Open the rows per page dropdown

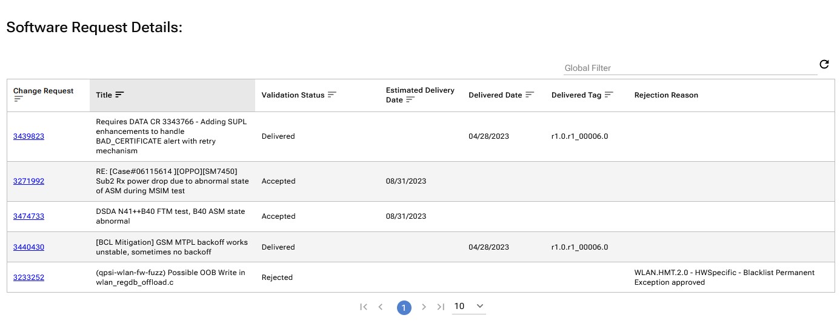click(469, 307)
